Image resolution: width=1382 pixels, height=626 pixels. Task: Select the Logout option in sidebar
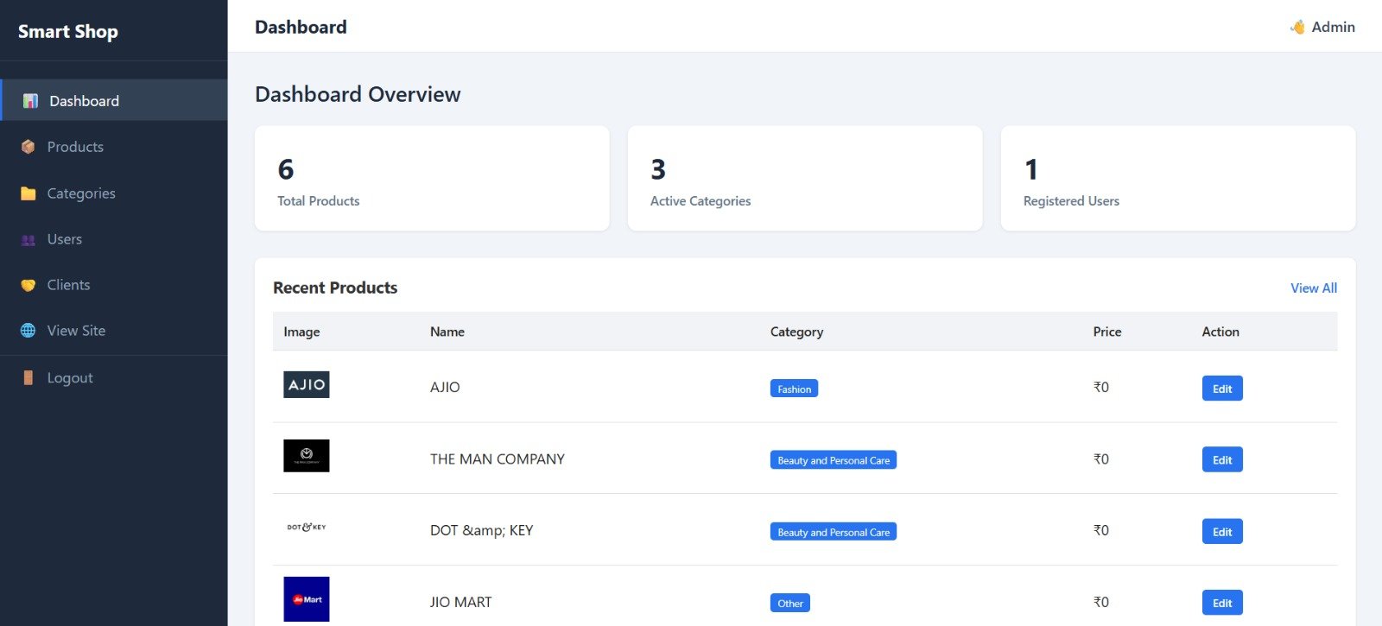(70, 378)
